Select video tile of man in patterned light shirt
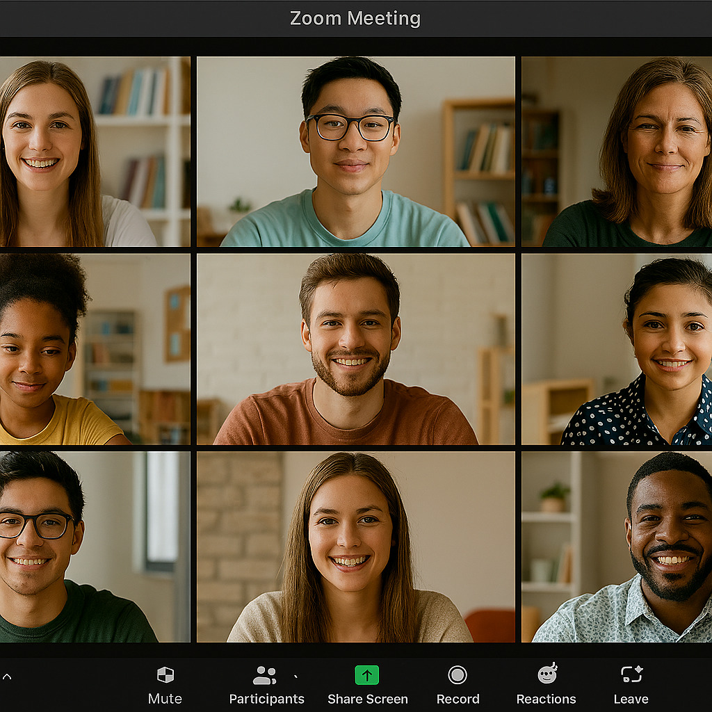This screenshot has height=712, width=712. pyautogui.click(x=617, y=547)
